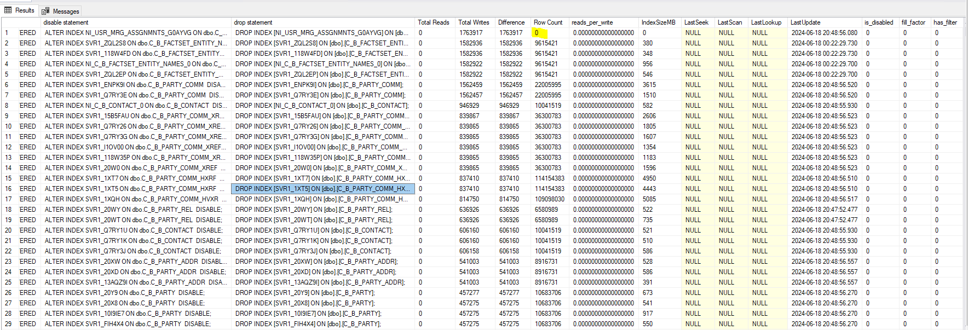Viewport: 968px width, 330px height.
Task: Select the LastUpdate column header
Action: (x=826, y=22)
